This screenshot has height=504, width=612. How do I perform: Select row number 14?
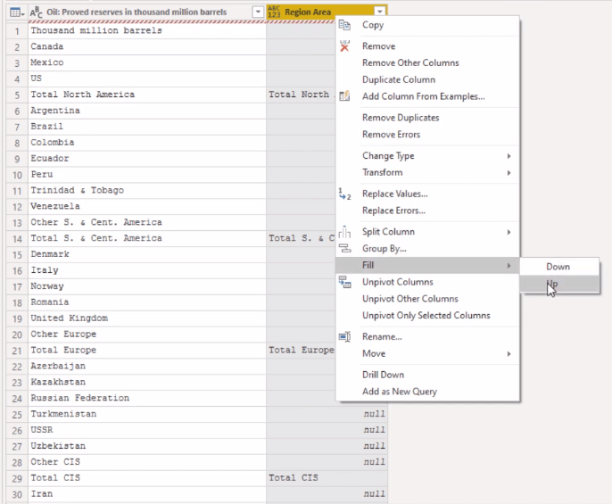(17, 238)
